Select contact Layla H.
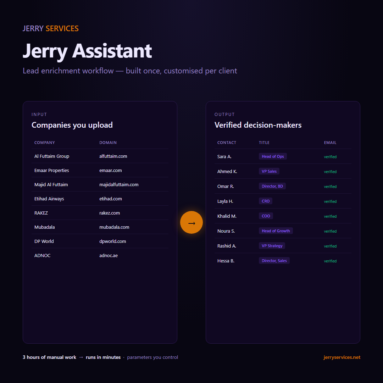383x383 pixels. pos(225,201)
